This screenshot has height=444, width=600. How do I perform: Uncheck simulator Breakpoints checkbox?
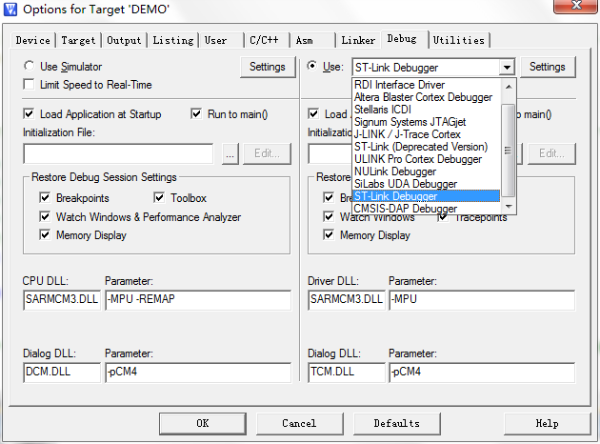point(45,197)
